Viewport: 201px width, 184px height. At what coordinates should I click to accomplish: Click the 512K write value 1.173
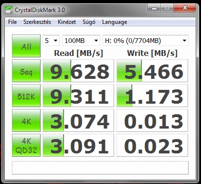click(x=152, y=96)
